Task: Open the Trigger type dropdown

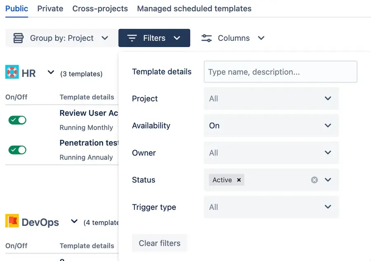Action: coord(271,207)
